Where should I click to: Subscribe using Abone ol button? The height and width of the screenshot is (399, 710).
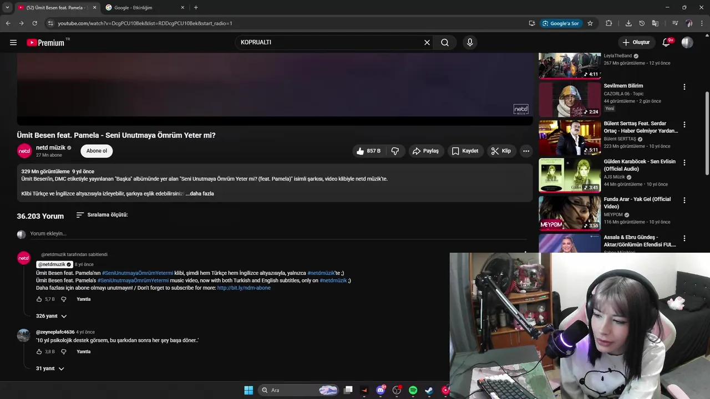point(97,151)
